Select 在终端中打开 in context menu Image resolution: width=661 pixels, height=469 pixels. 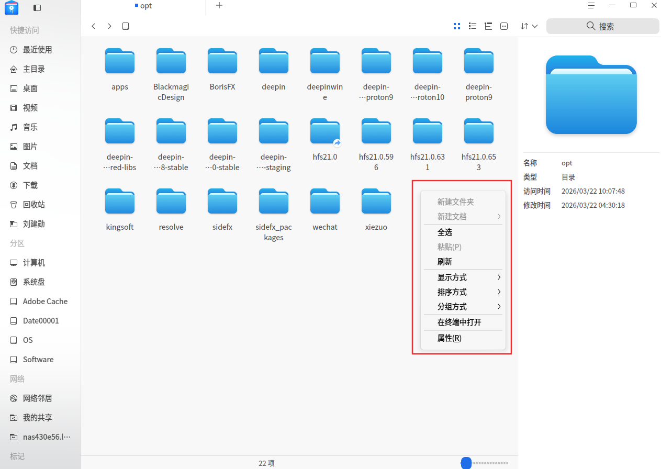click(459, 322)
